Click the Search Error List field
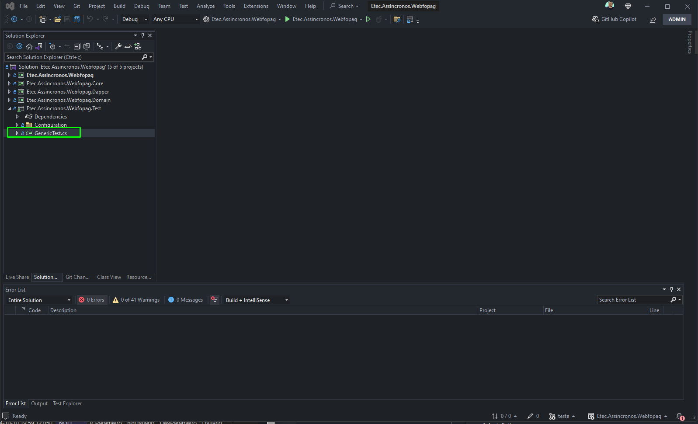Viewport: 698px width, 424px height. pyautogui.click(x=633, y=300)
